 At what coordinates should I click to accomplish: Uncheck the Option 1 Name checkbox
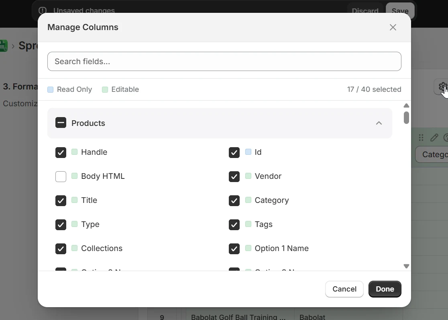point(234,249)
